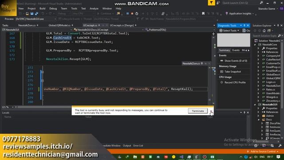This screenshot has height=160, width=284.
Task: Collapse the NexstalkCore project node
Action: click(255, 44)
